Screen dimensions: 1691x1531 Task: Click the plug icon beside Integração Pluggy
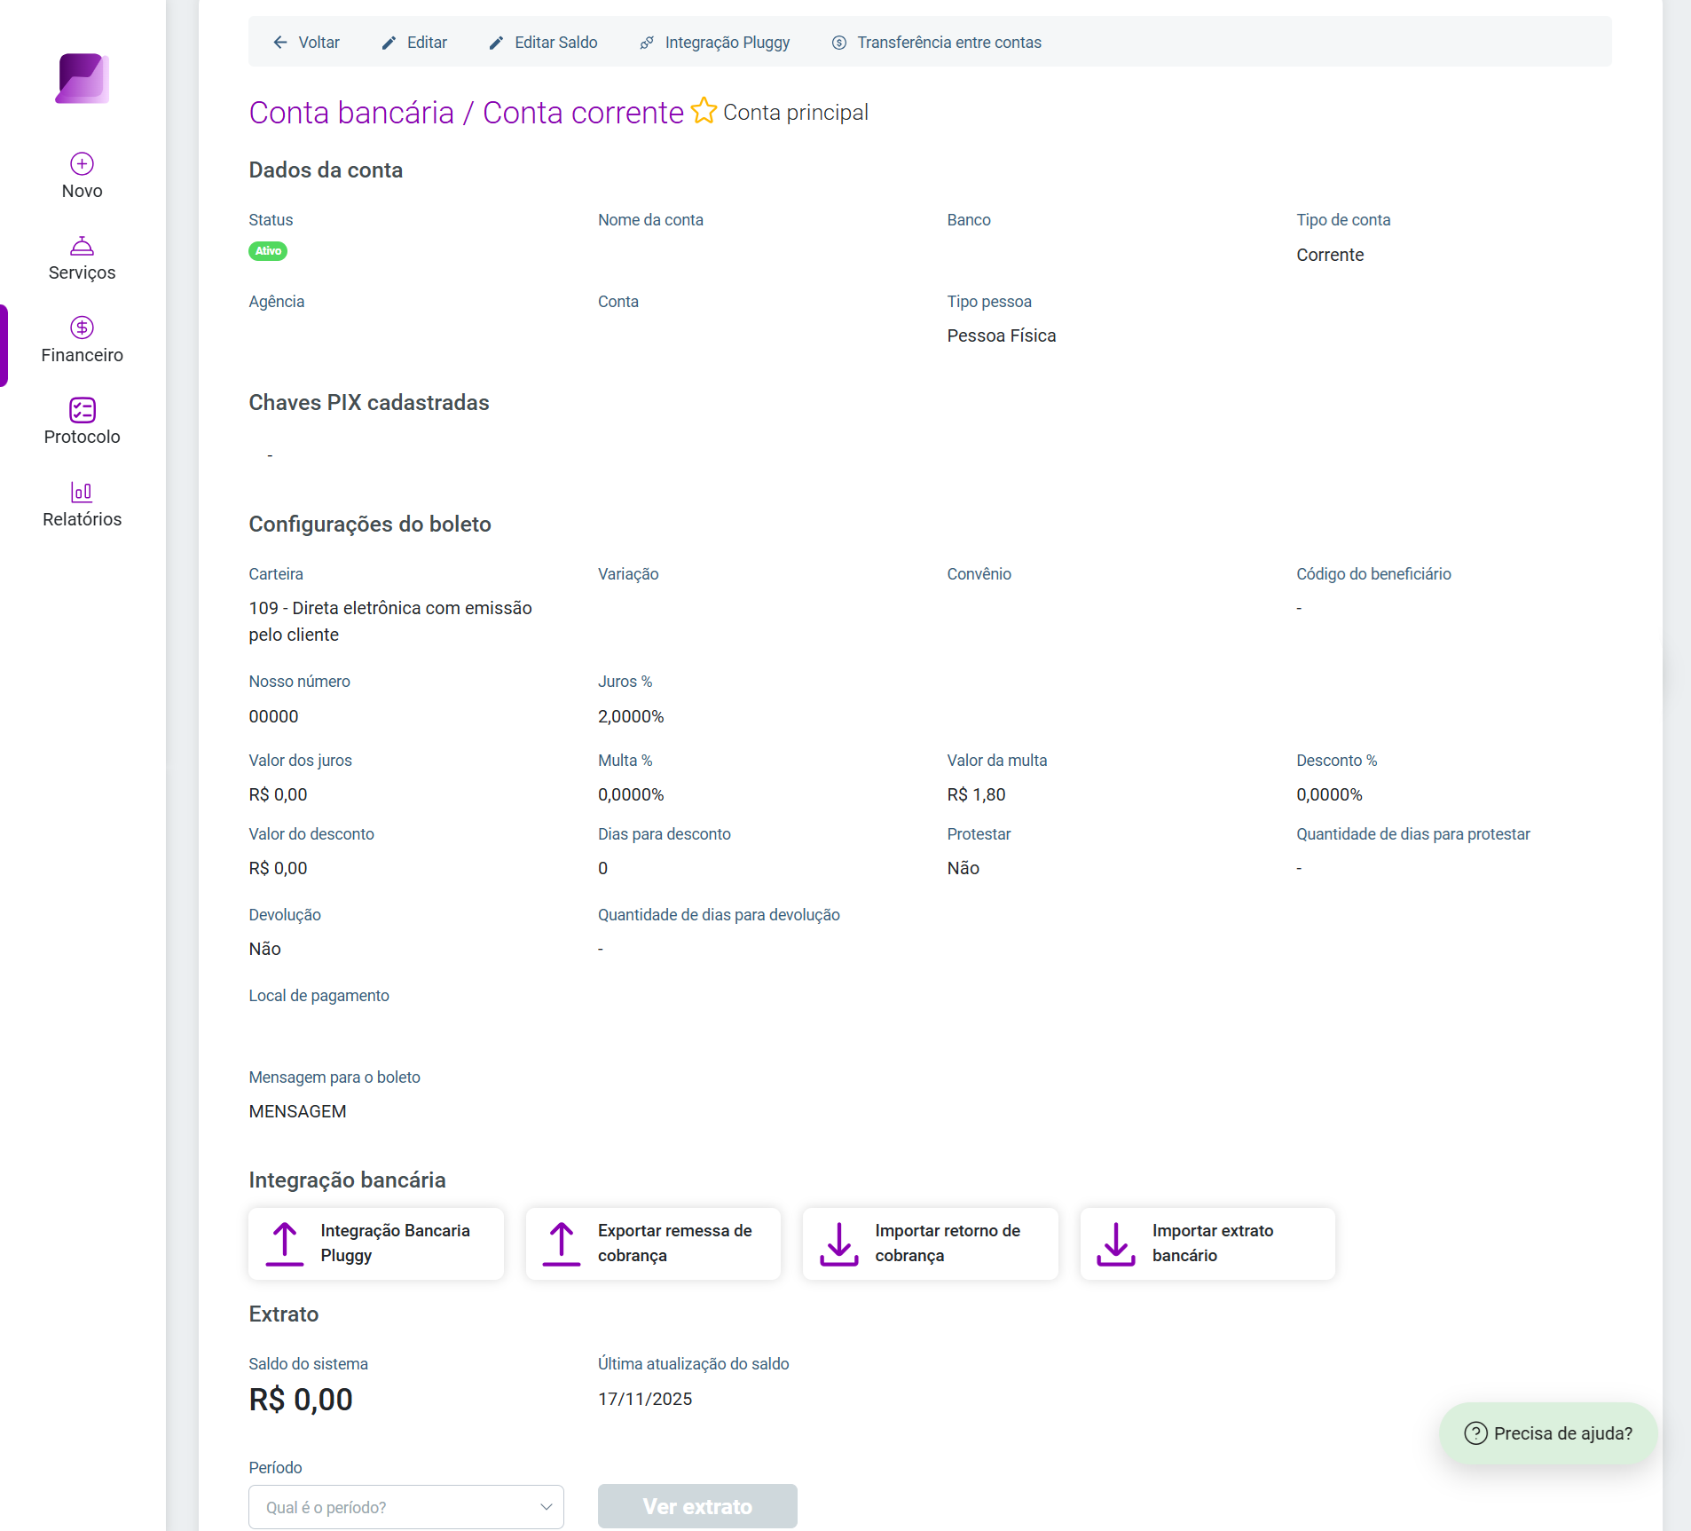[647, 43]
